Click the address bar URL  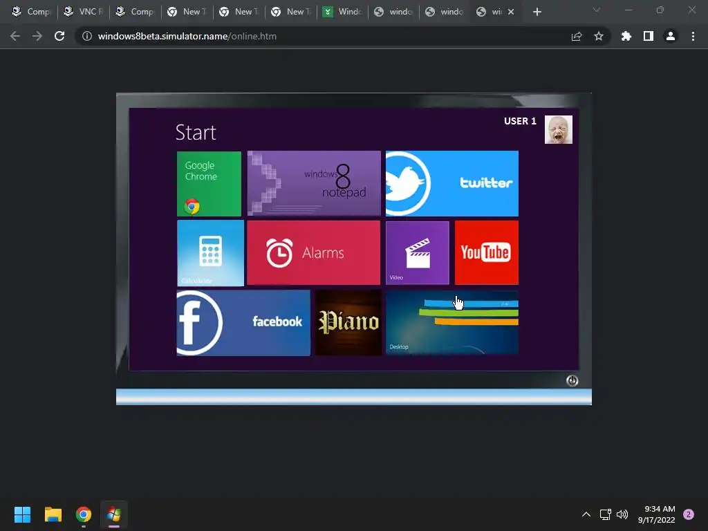click(187, 36)
